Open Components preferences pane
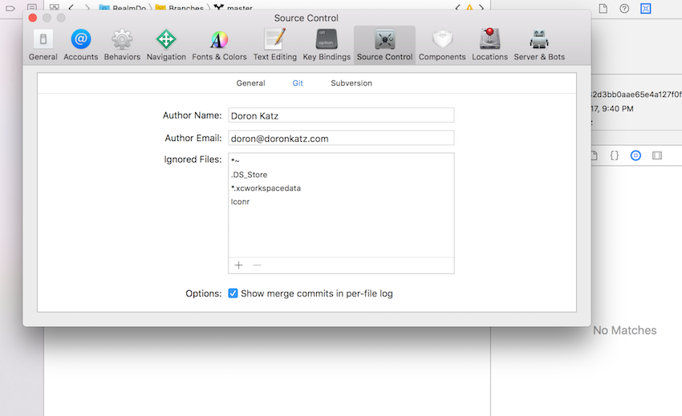The image size is (682, 416). (442, 45)
